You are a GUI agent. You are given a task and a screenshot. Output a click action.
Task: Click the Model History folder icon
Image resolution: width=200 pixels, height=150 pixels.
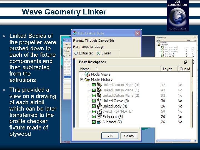click(87, 80)
